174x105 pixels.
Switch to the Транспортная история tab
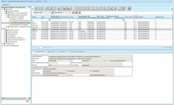tap(76, 52)
